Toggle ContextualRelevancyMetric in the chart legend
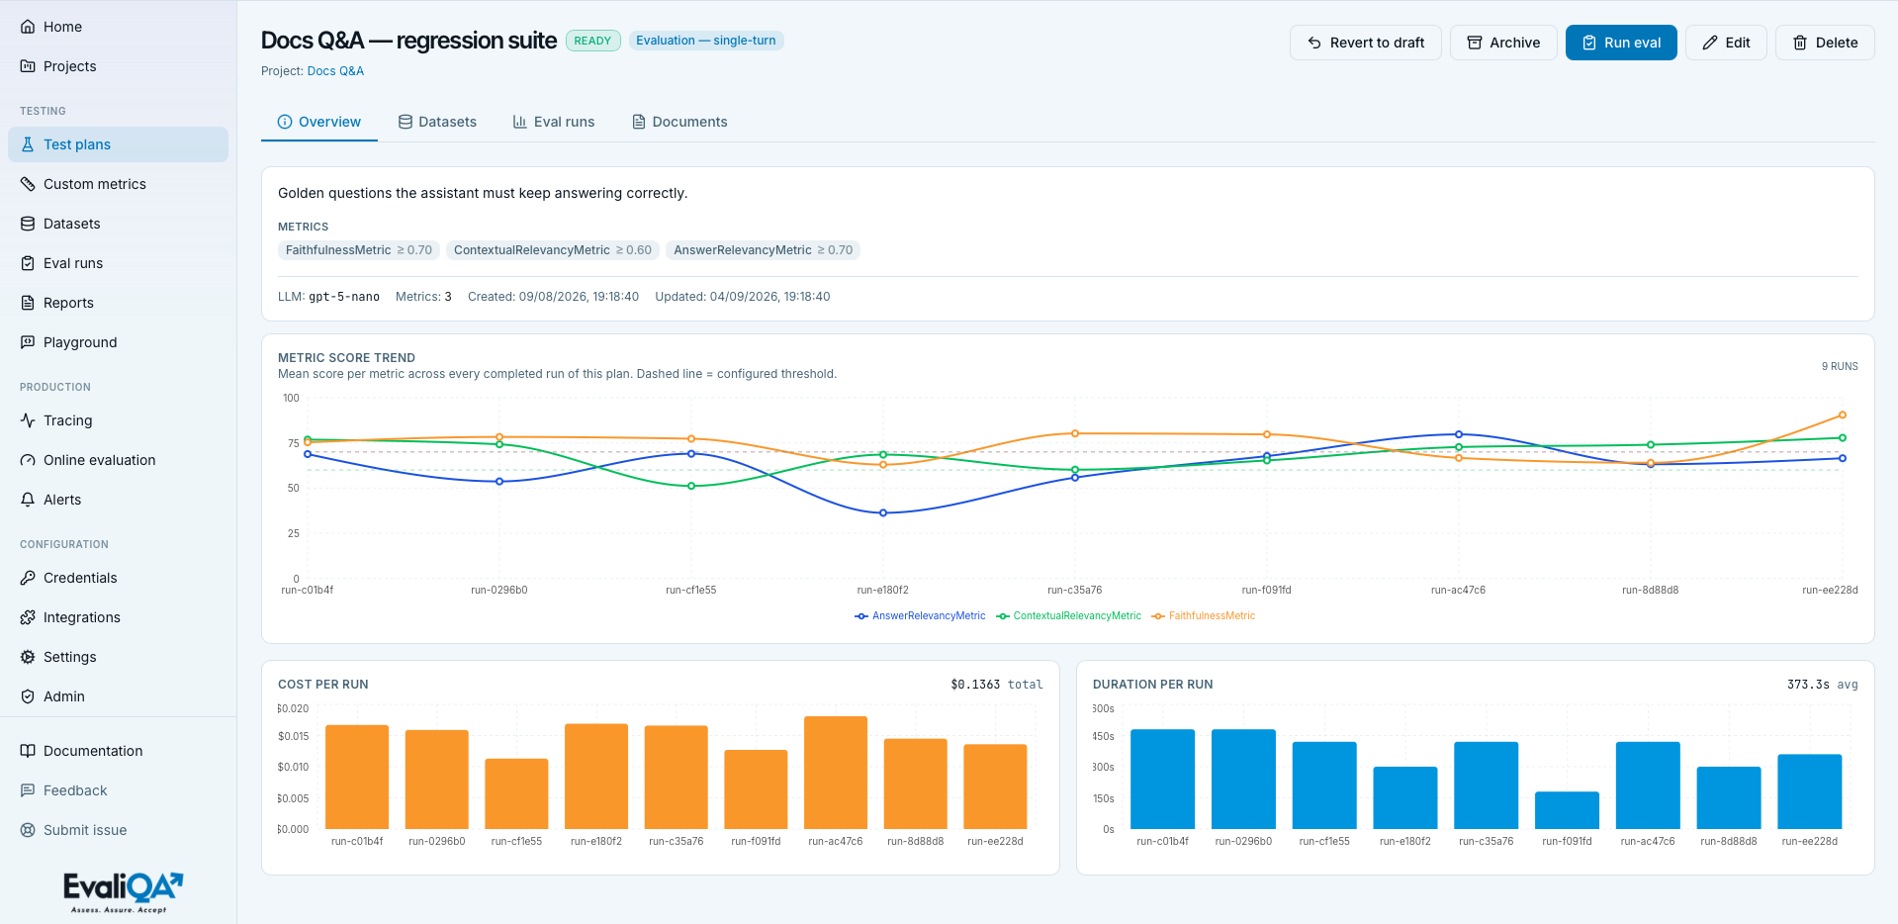The height and width of the screenshot is (924, 1898). click(1069, 616)
